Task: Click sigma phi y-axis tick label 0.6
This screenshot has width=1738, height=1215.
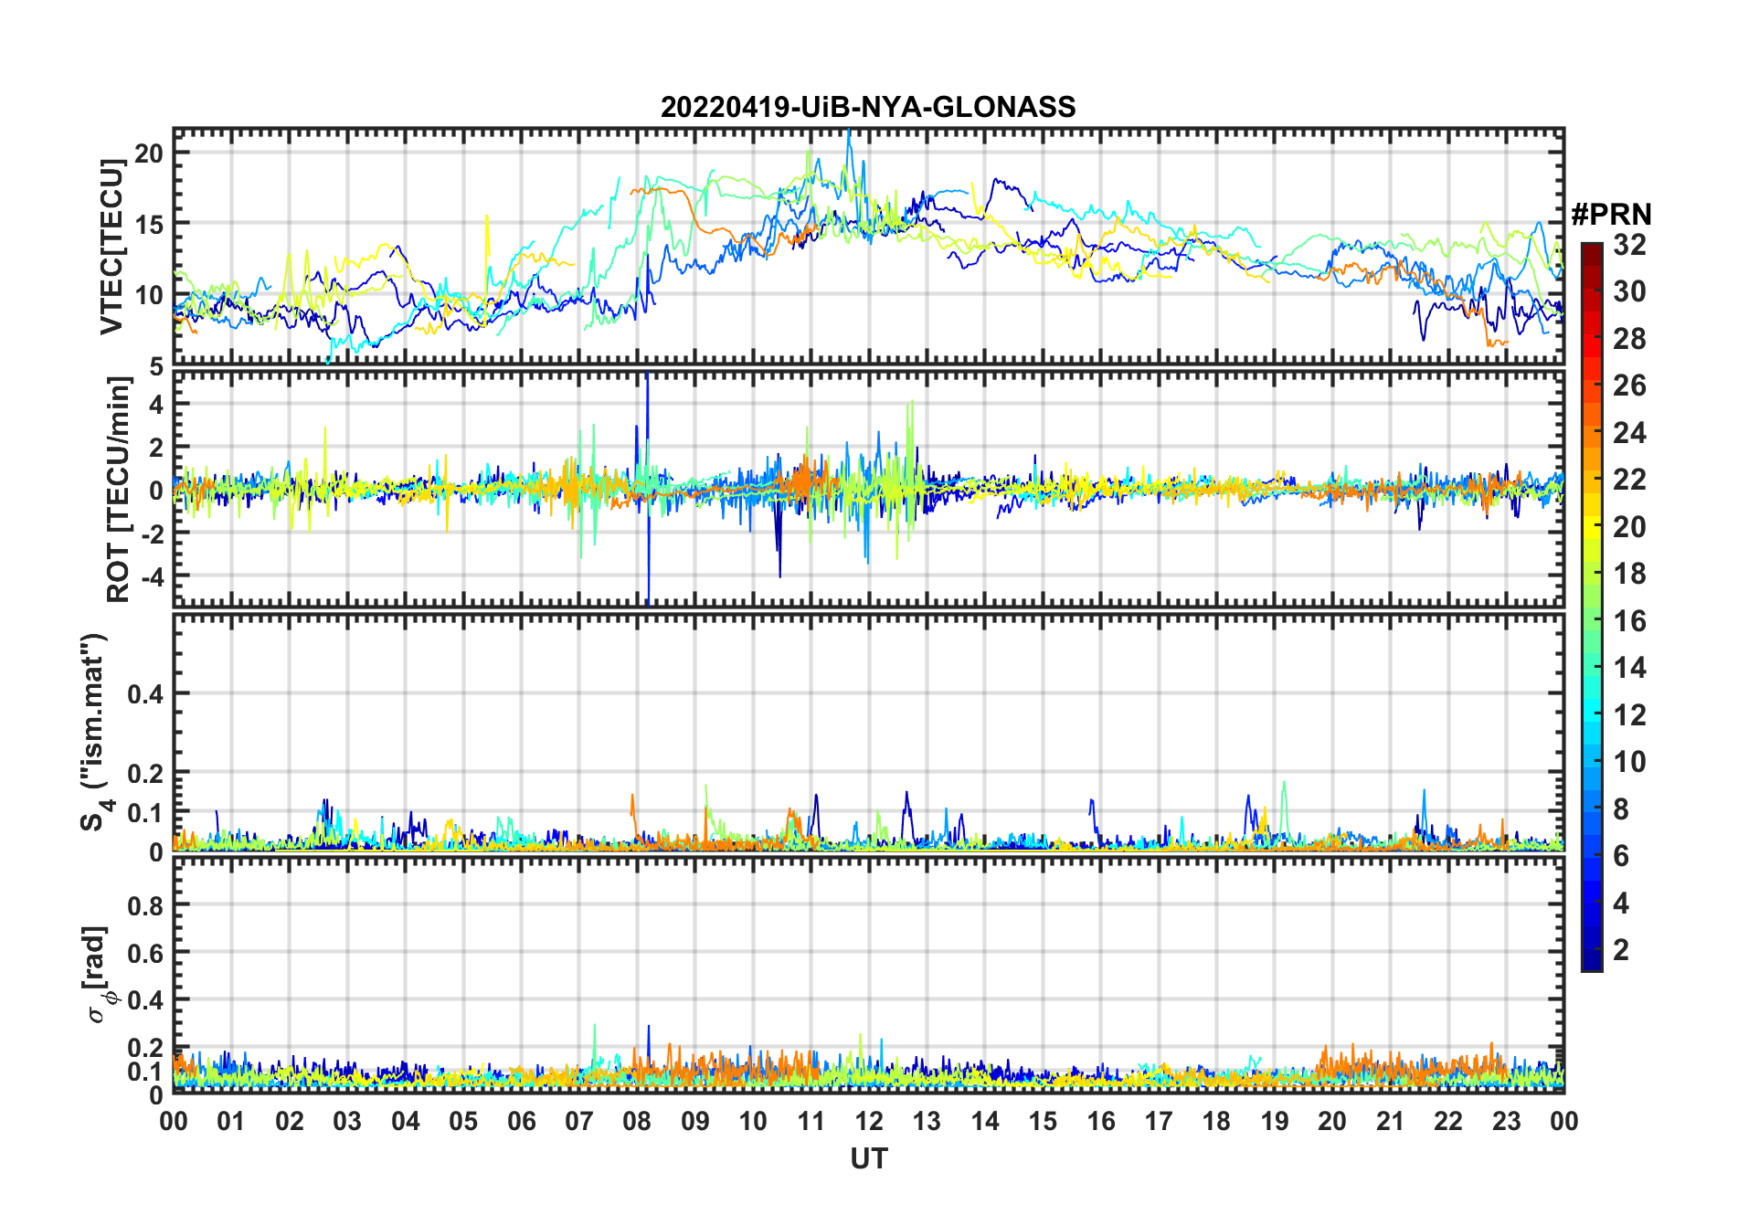Action: click(x=145, y=953)
